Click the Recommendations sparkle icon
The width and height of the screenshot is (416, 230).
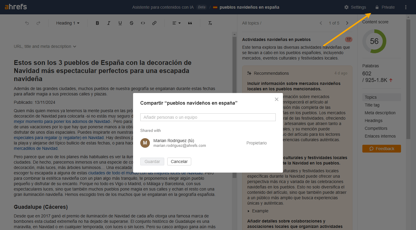[x=249, y=73]
